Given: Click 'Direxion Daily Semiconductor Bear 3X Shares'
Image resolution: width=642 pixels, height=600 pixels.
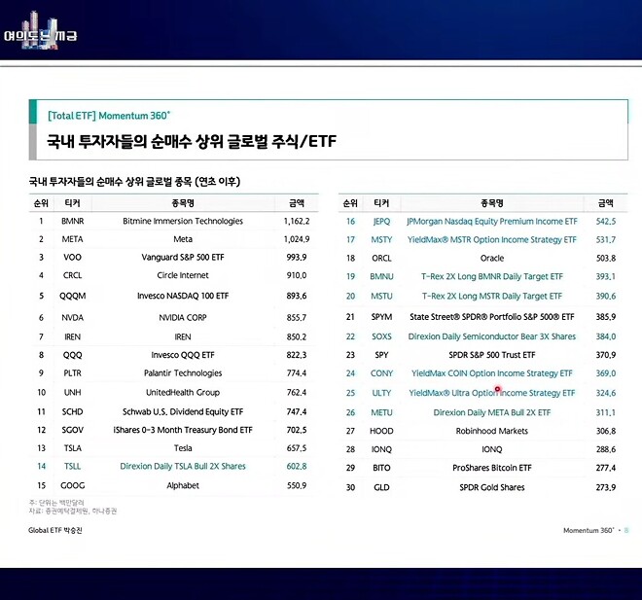Looking at the screenshot, I should pyautogui.click(x=492, y=336).
